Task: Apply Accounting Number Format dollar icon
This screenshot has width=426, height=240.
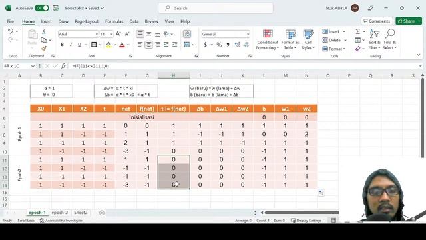Action: [x=206, y=45]
